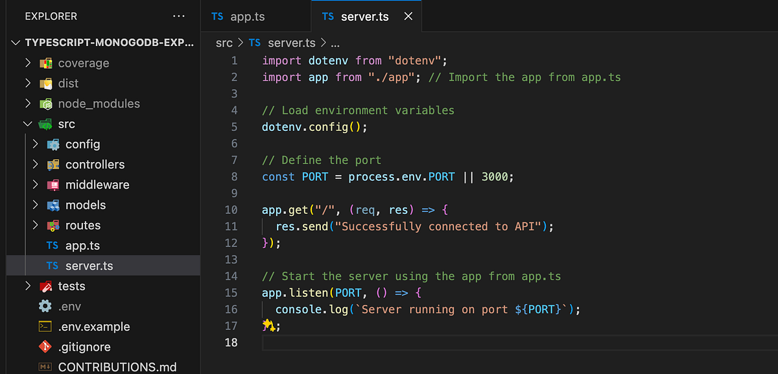Image resolution: width=778 pixels, height=374 pixels.
Task: Expand the controllers folder
Action: pyautogui.click(x=36, y=164)
